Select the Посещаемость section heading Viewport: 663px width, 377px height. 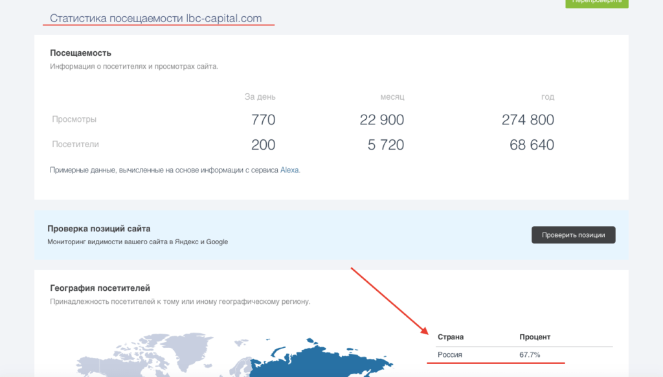[81, 53]
